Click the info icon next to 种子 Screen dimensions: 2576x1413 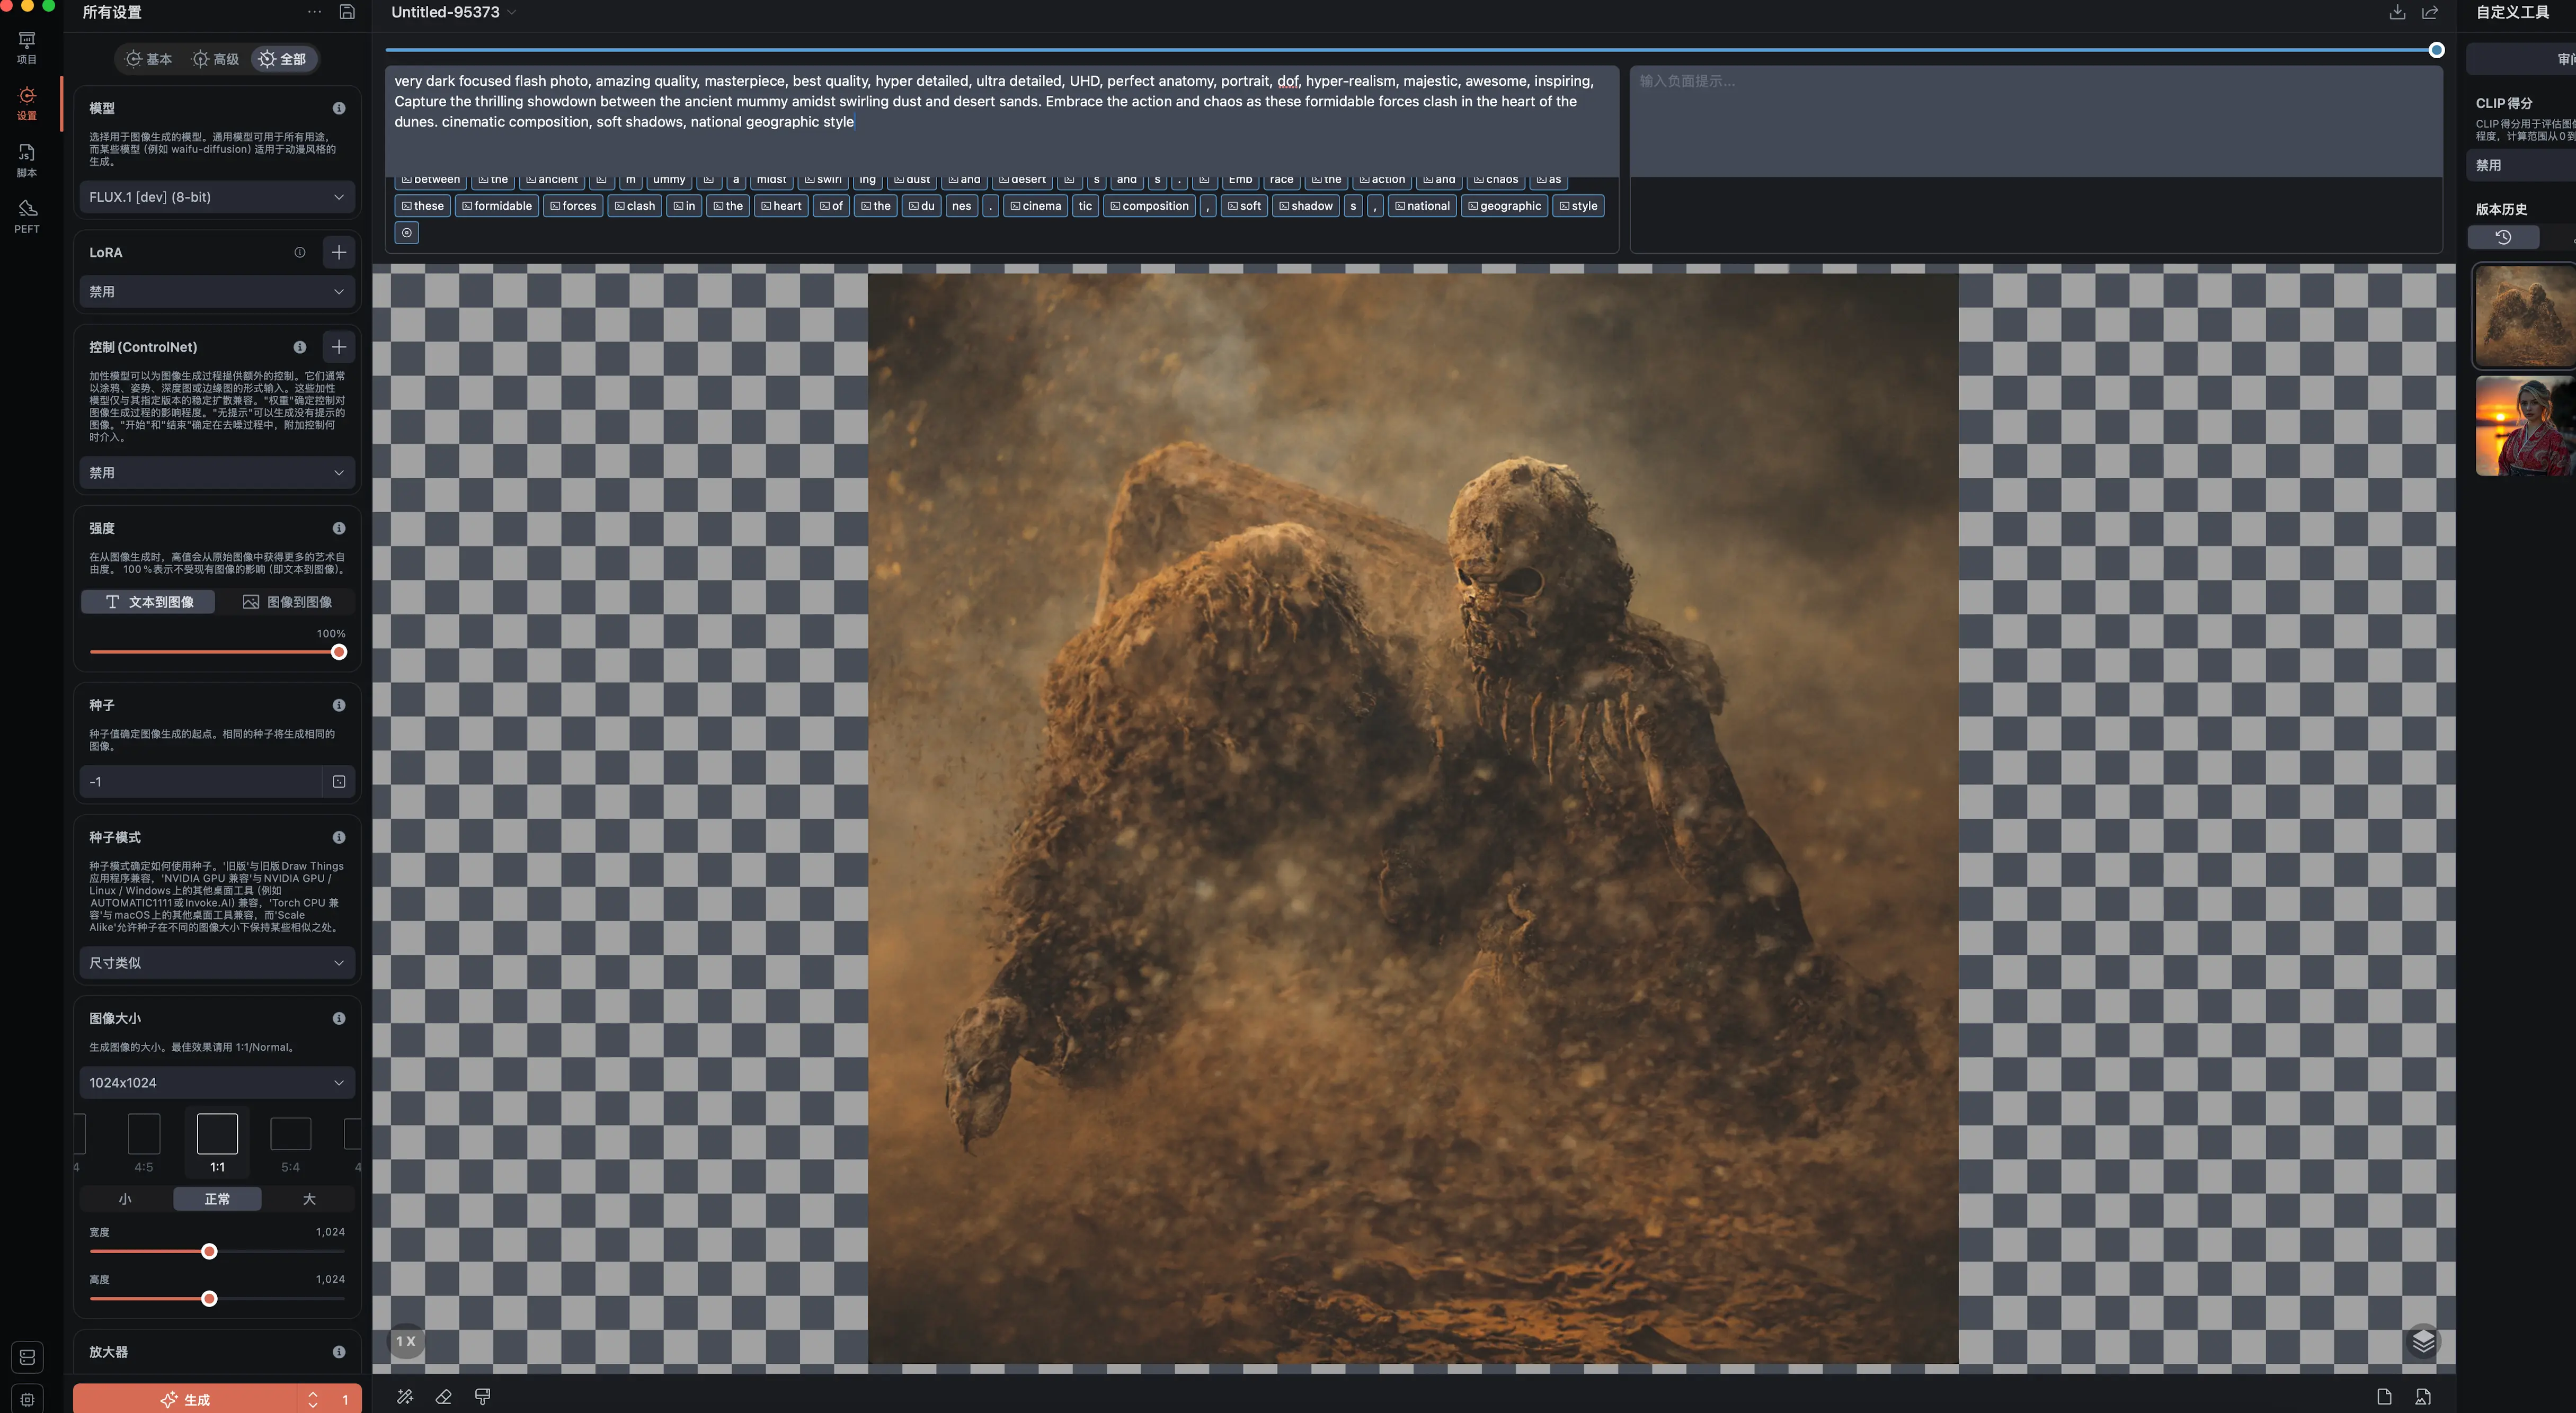coord(339,705)
